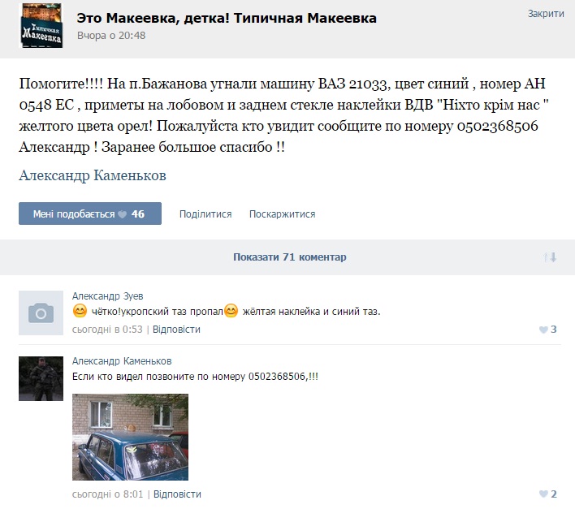The height and width of the screenshot is (509, 575).
Task: Open the blue car photo thumbnail
Action: coord(130,438)
